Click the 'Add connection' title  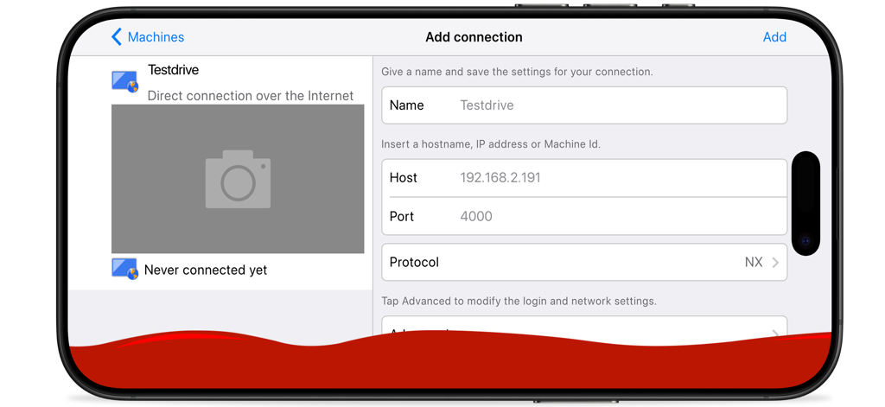tap(474, 37)
